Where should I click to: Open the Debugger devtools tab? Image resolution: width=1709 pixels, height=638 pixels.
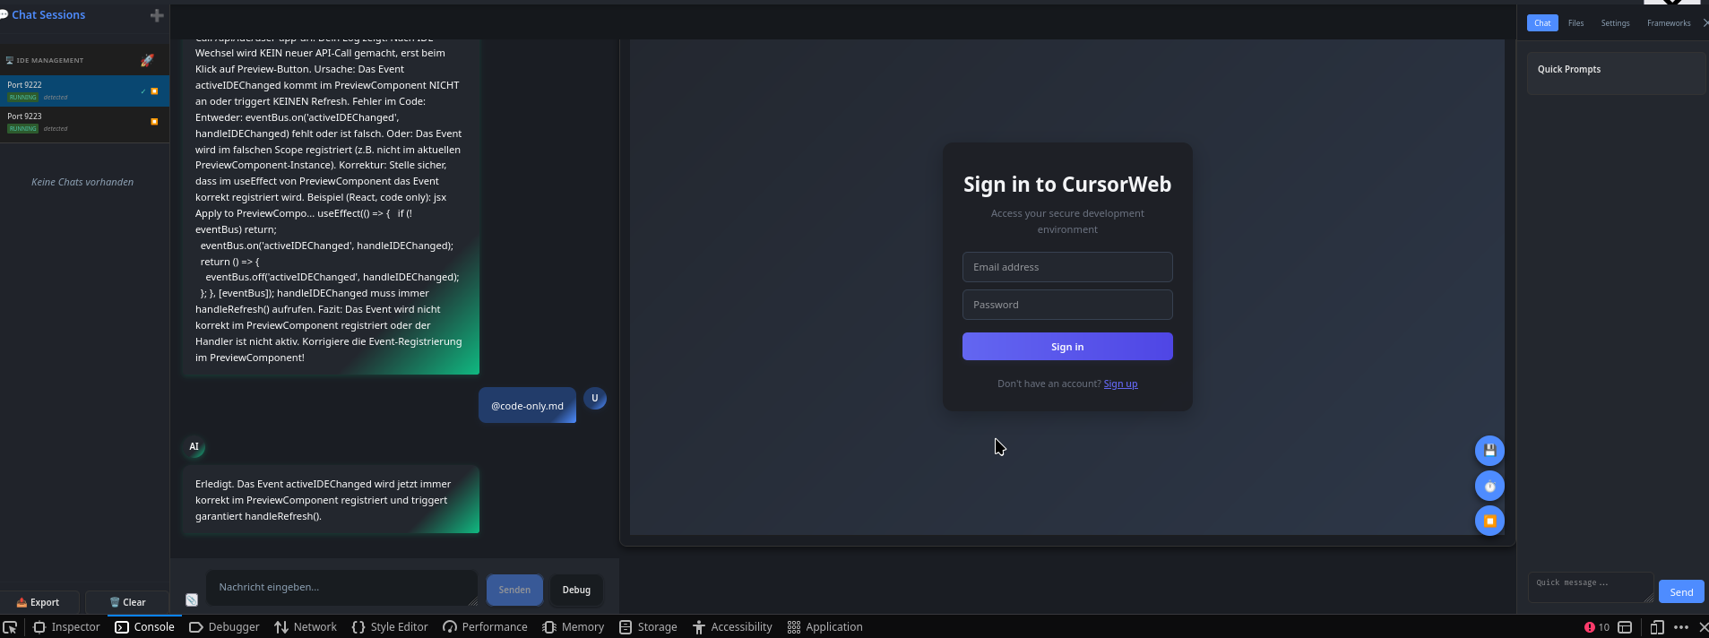(x=224, y=627)
